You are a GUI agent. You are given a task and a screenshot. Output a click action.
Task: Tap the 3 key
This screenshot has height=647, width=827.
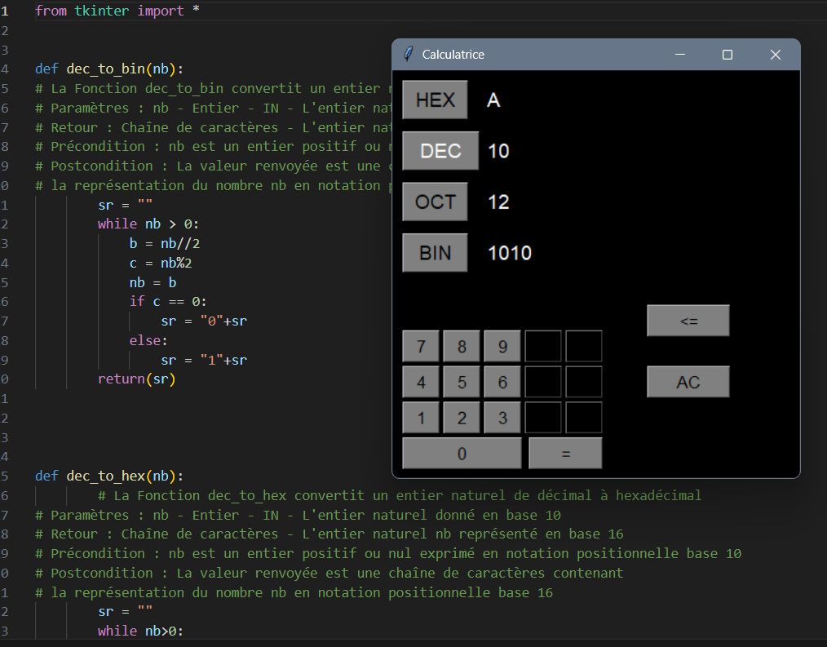click(502, 418)
